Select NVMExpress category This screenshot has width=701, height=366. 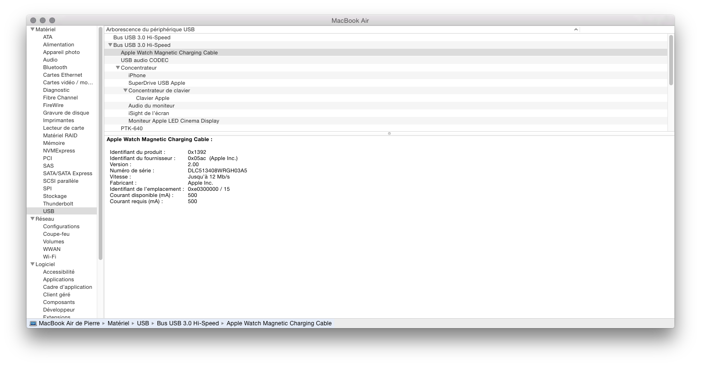click(59, 151)
